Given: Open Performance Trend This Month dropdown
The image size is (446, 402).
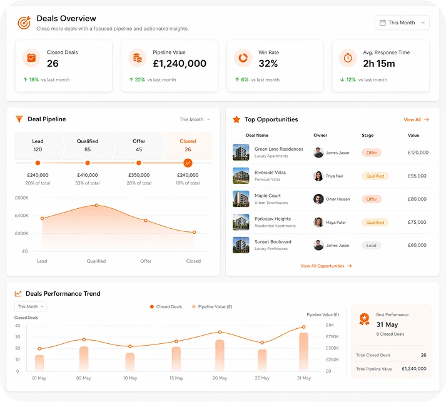Looking at the screenshot, I should click(x=31, y=306).
